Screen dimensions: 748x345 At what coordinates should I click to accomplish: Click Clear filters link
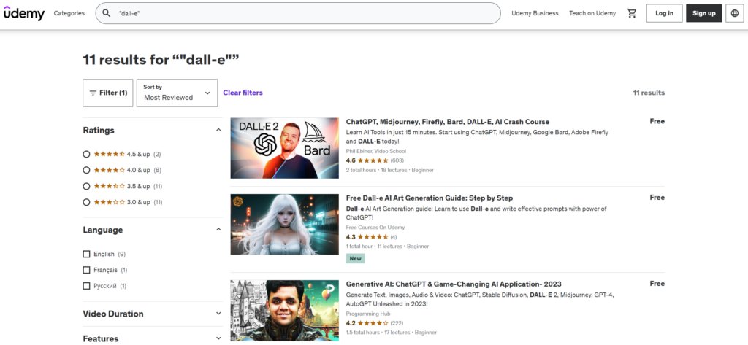[x=243, y=93]
